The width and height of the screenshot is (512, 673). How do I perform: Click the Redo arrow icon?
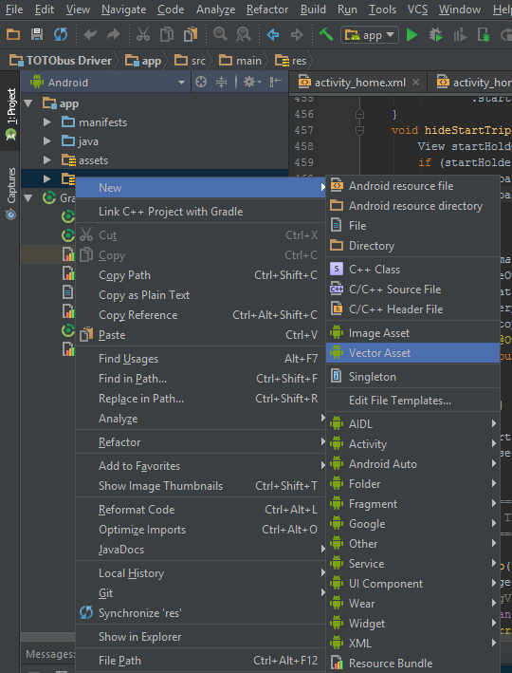tap(113, 34)
